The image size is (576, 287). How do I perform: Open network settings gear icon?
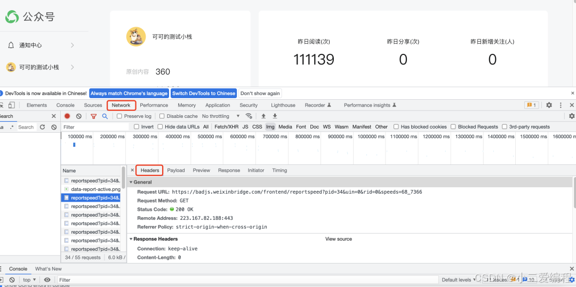(572, 116)
